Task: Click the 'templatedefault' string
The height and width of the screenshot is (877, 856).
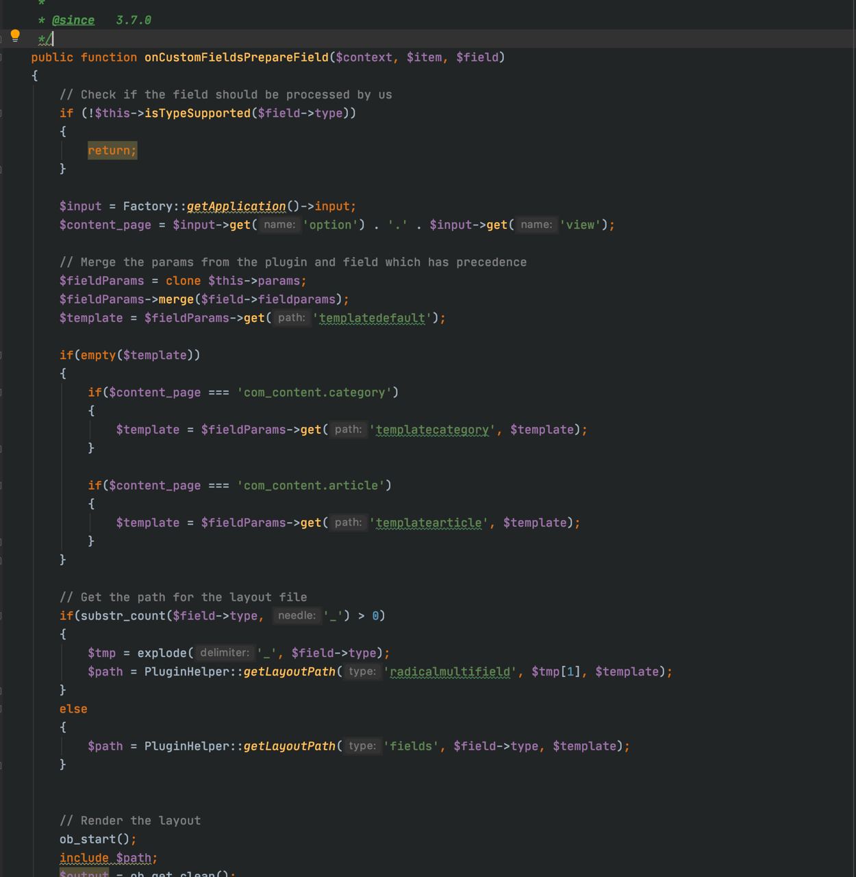Action: coord(373,318)
